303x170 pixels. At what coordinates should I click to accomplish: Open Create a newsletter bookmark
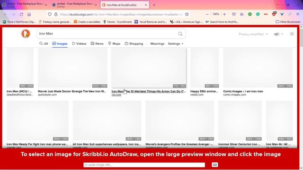(87, 22)
